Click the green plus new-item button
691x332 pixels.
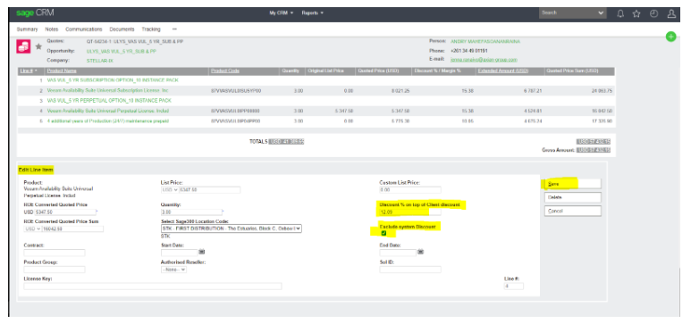click(x=670, y=37)
